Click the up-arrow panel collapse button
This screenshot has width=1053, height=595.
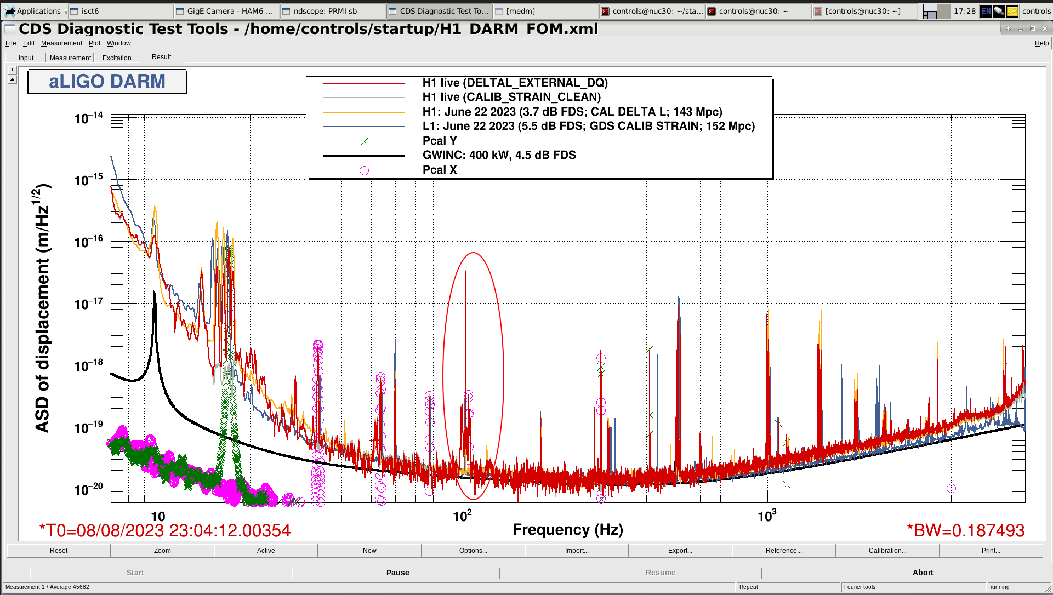coord(13,80)
